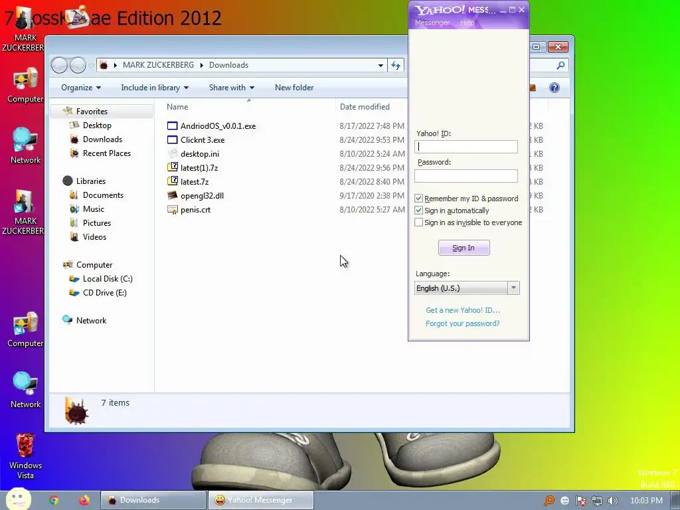Open the Organize dropdown menu
This screenshot has height=510, width=680.
(x=80, y=88)
